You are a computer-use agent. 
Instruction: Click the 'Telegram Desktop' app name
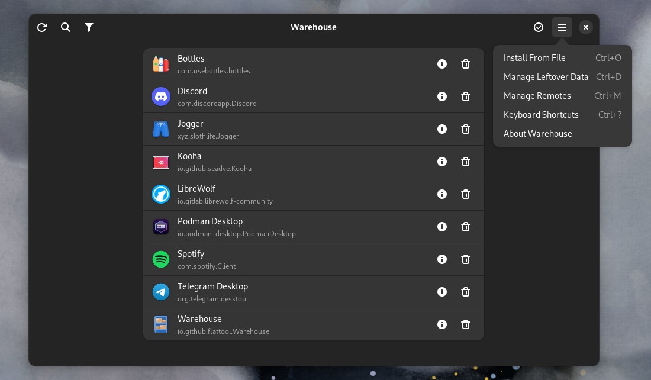[x=212, y=286]
